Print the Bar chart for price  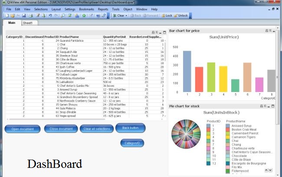267,31
